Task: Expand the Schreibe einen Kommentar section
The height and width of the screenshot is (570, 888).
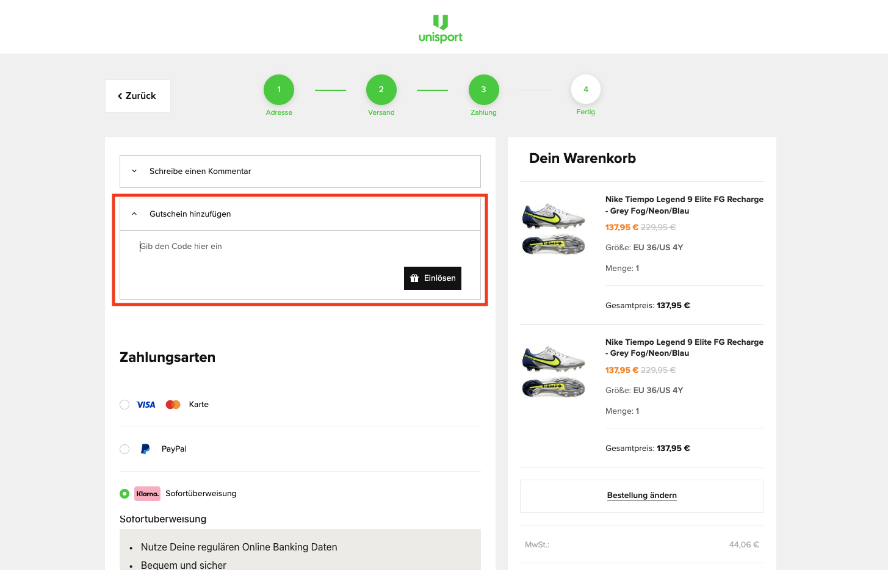Action: coord(300,171)
